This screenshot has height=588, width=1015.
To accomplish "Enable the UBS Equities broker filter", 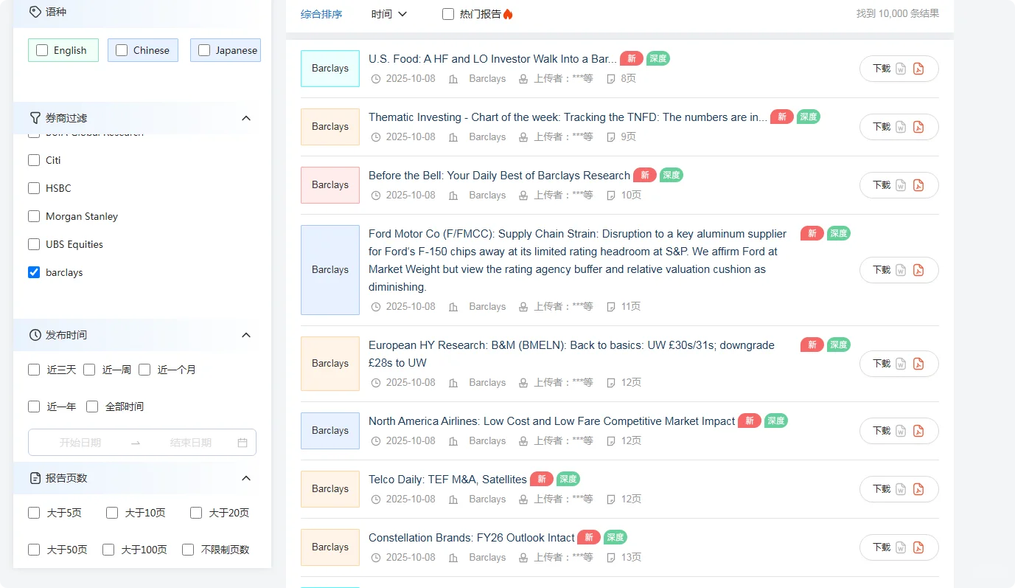I will tap(34, 244).
